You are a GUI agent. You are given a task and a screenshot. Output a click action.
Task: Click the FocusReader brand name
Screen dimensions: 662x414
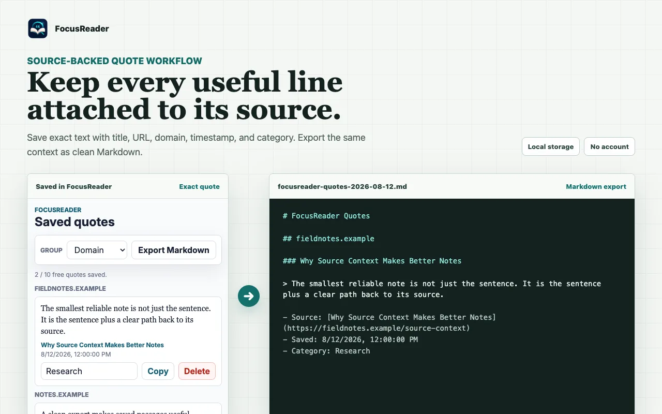pos(82,28)
